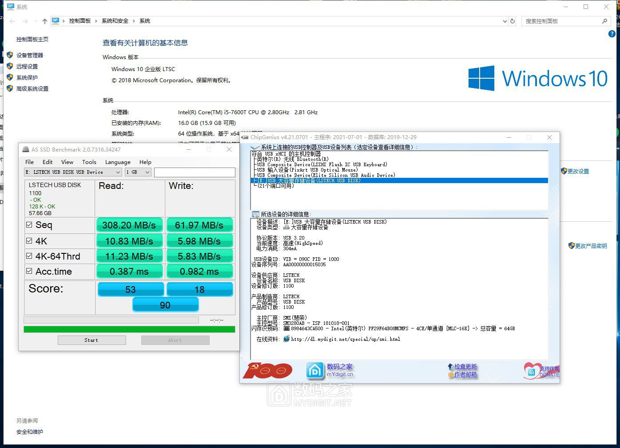Uncheck the 4K test checkbox

click(29, 240)
